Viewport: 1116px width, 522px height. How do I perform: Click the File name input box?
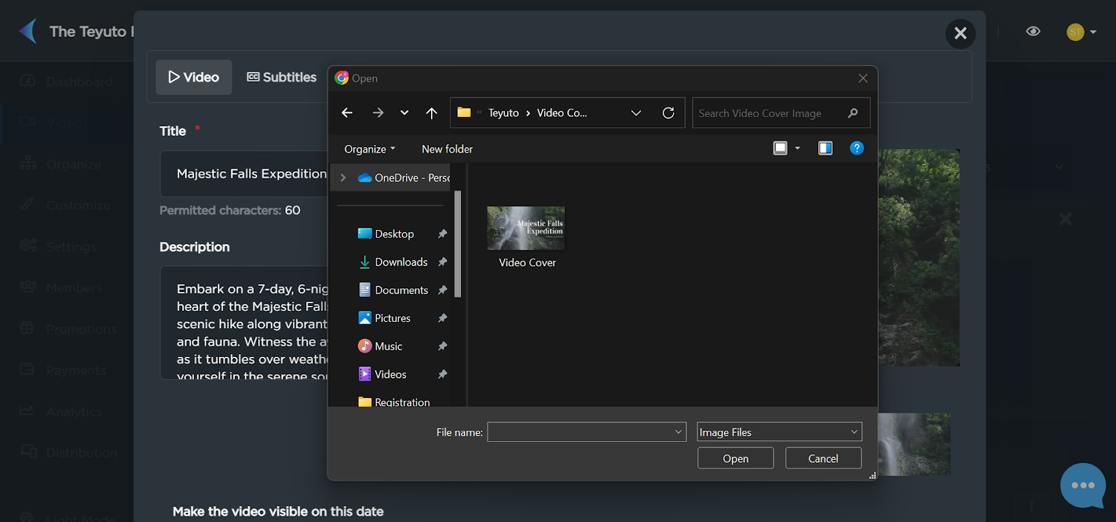[580, 432]
